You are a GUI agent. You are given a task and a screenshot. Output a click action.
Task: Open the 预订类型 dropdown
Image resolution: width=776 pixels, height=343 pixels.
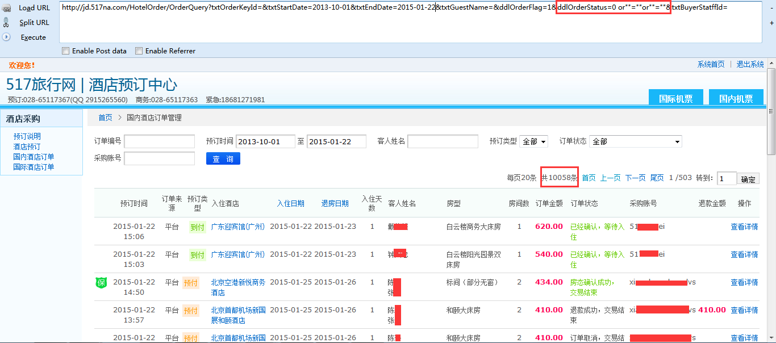point(533,141)
